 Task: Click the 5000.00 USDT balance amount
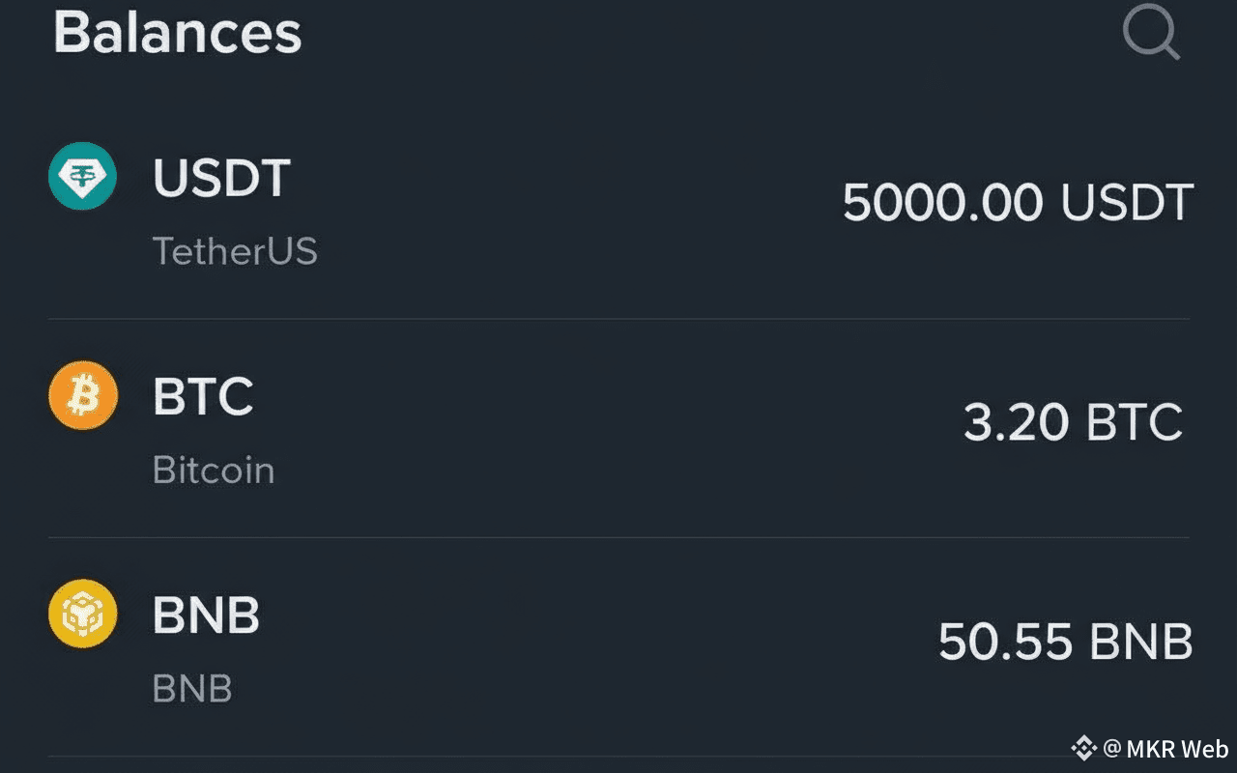click(1018, 203)
